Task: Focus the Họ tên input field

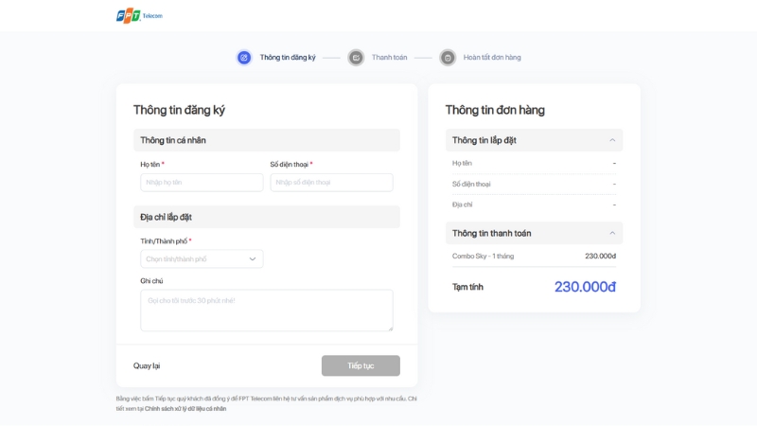Action: click(x=202, y=183)
